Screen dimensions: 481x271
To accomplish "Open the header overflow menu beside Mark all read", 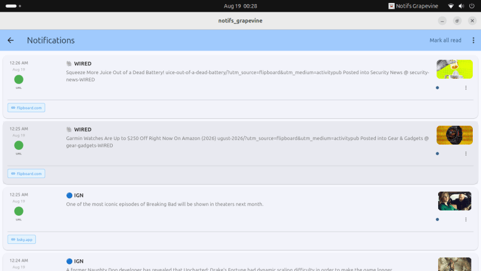I will click(473, 40).
